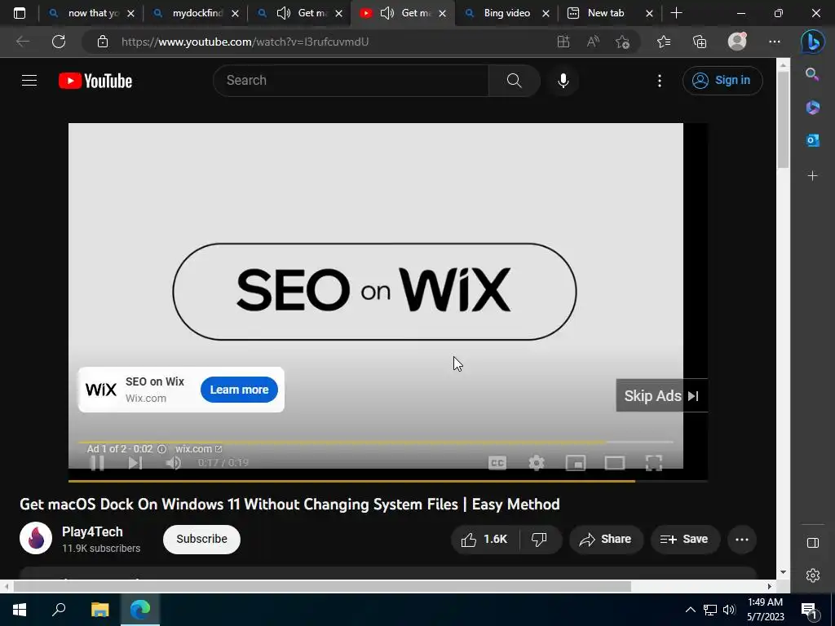
Task: Open Collections in Edge
Action: [x=699, y=42]
